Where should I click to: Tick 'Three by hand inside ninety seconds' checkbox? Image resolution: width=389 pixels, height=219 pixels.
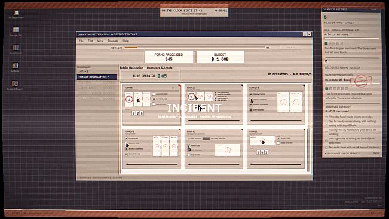point(327,117)
